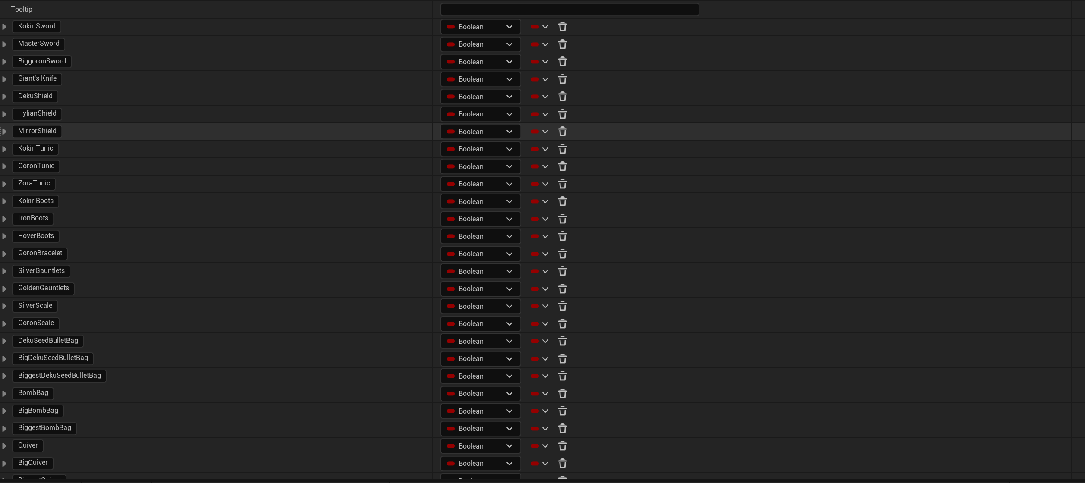Click trash icon for MirrorShield
The width and height of the screenshot is (1085, 483).
(562, 132)
